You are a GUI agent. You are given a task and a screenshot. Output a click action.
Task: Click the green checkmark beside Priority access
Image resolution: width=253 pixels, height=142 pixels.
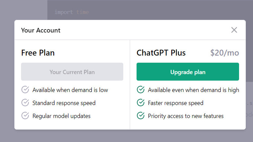coord(140,116)
